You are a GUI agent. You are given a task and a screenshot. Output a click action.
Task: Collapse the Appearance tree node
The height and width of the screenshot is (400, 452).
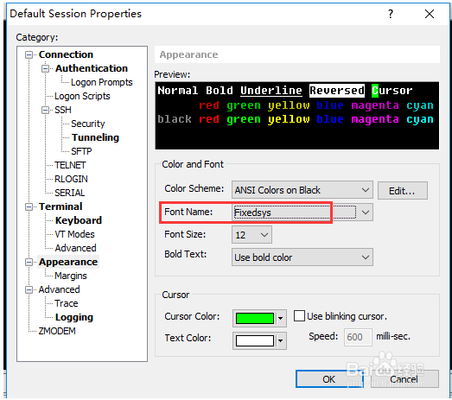(29, 262)
